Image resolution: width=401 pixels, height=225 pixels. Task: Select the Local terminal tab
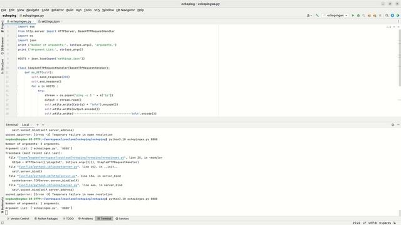point(26,125)
